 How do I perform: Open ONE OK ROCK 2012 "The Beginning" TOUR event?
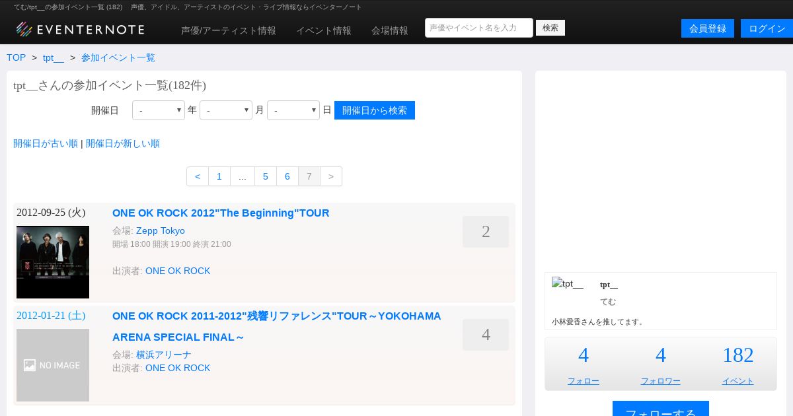pos(221,213)
